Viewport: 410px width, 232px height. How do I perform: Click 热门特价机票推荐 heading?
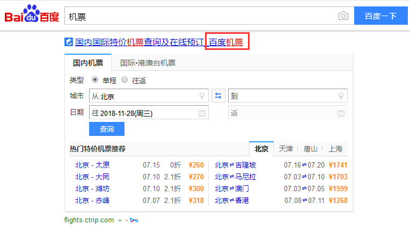coord(98,149)
